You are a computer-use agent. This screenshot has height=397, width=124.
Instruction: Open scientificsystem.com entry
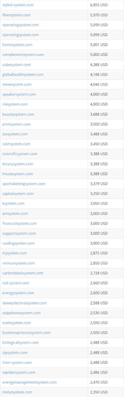pyautogui.click(x=20, y=154)
